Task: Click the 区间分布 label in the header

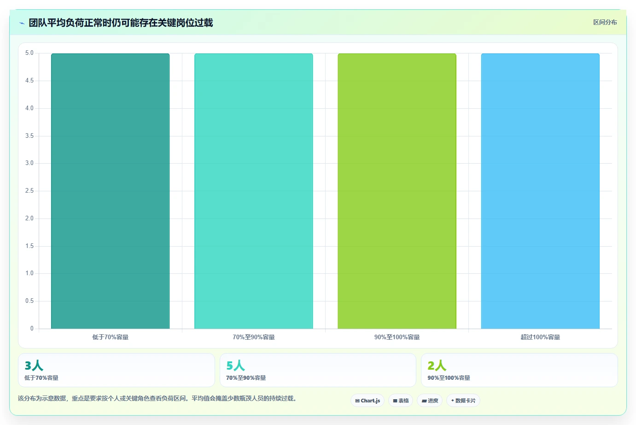Action: (x=605, y=22)
